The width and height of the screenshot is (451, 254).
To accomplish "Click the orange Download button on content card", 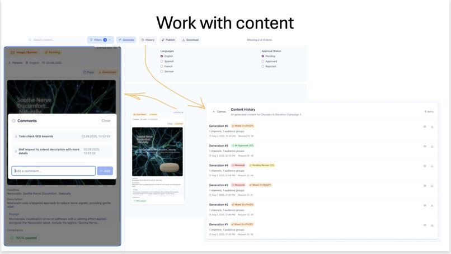I will click(107, 72).
